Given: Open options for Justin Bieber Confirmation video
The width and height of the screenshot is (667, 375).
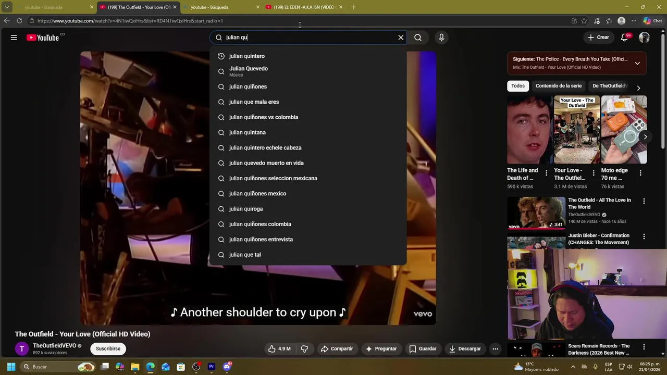Looking at the screenshot, I should click(644, 236).
